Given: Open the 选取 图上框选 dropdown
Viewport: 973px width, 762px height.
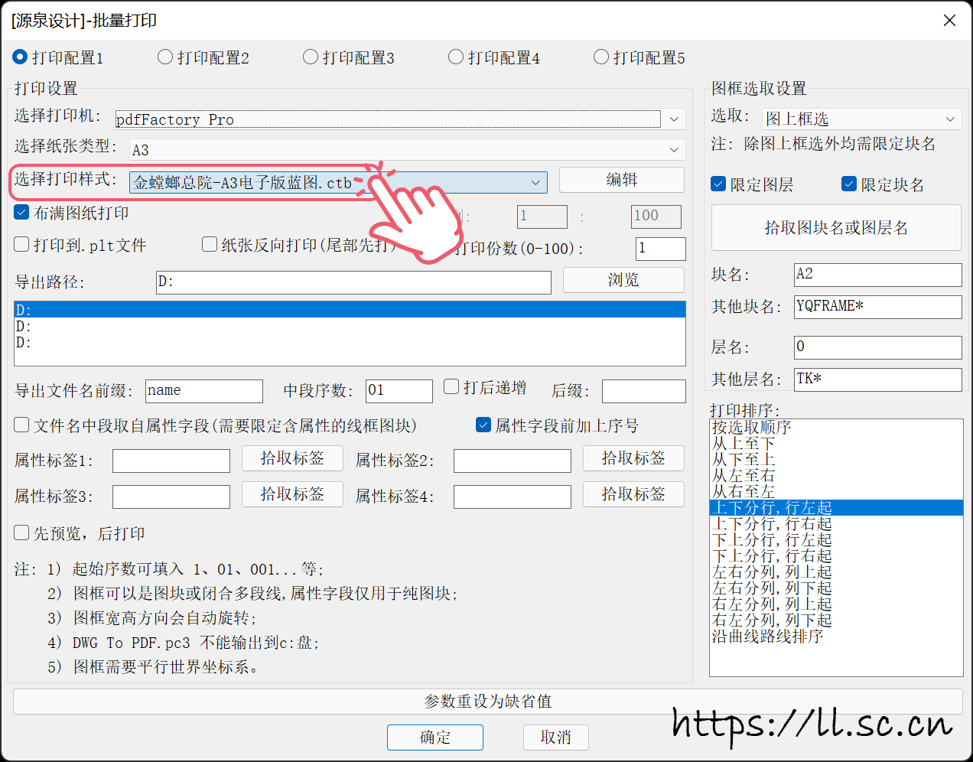Looking at the screenshot, I should [x=949, y=119].
